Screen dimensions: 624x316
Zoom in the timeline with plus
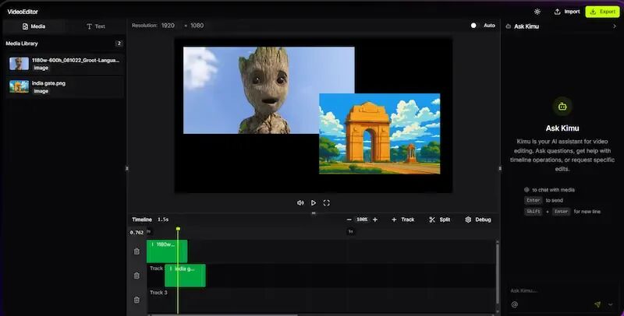pos(375,219)
